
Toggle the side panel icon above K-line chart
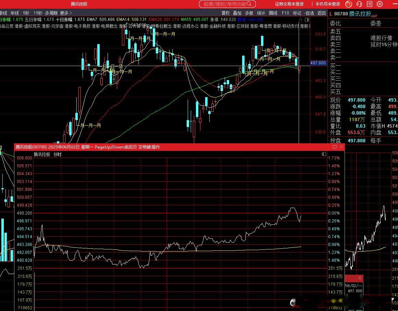(x=307, y=20)
